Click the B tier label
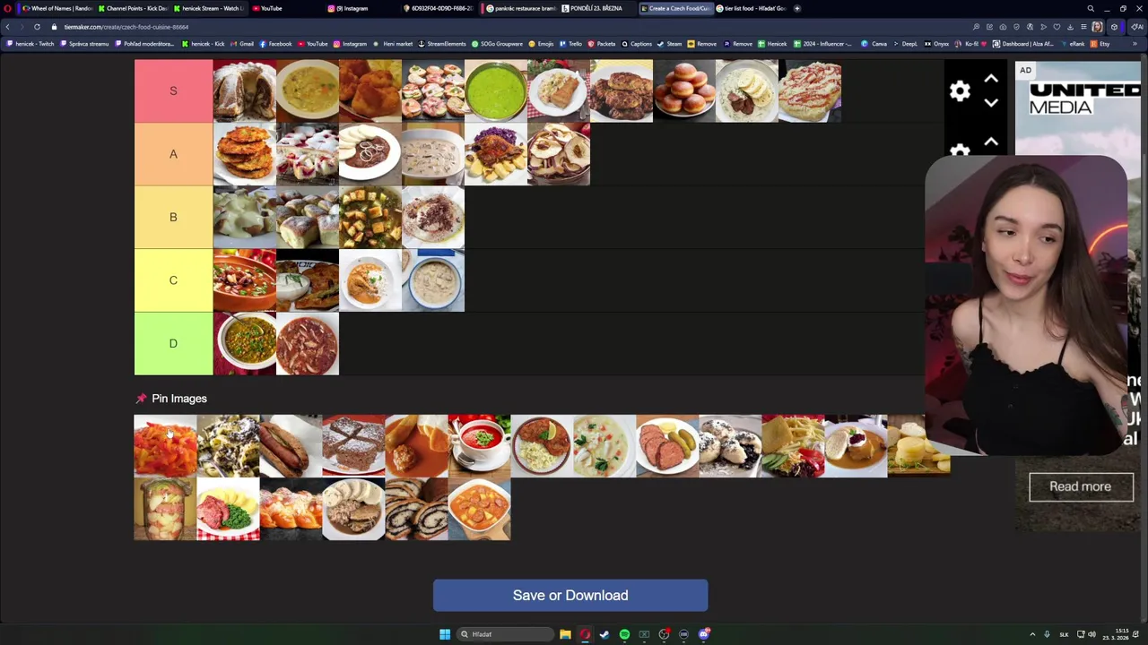 coord(173,217)
